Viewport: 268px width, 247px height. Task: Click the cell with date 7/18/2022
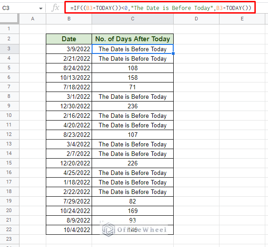(69, 87)
